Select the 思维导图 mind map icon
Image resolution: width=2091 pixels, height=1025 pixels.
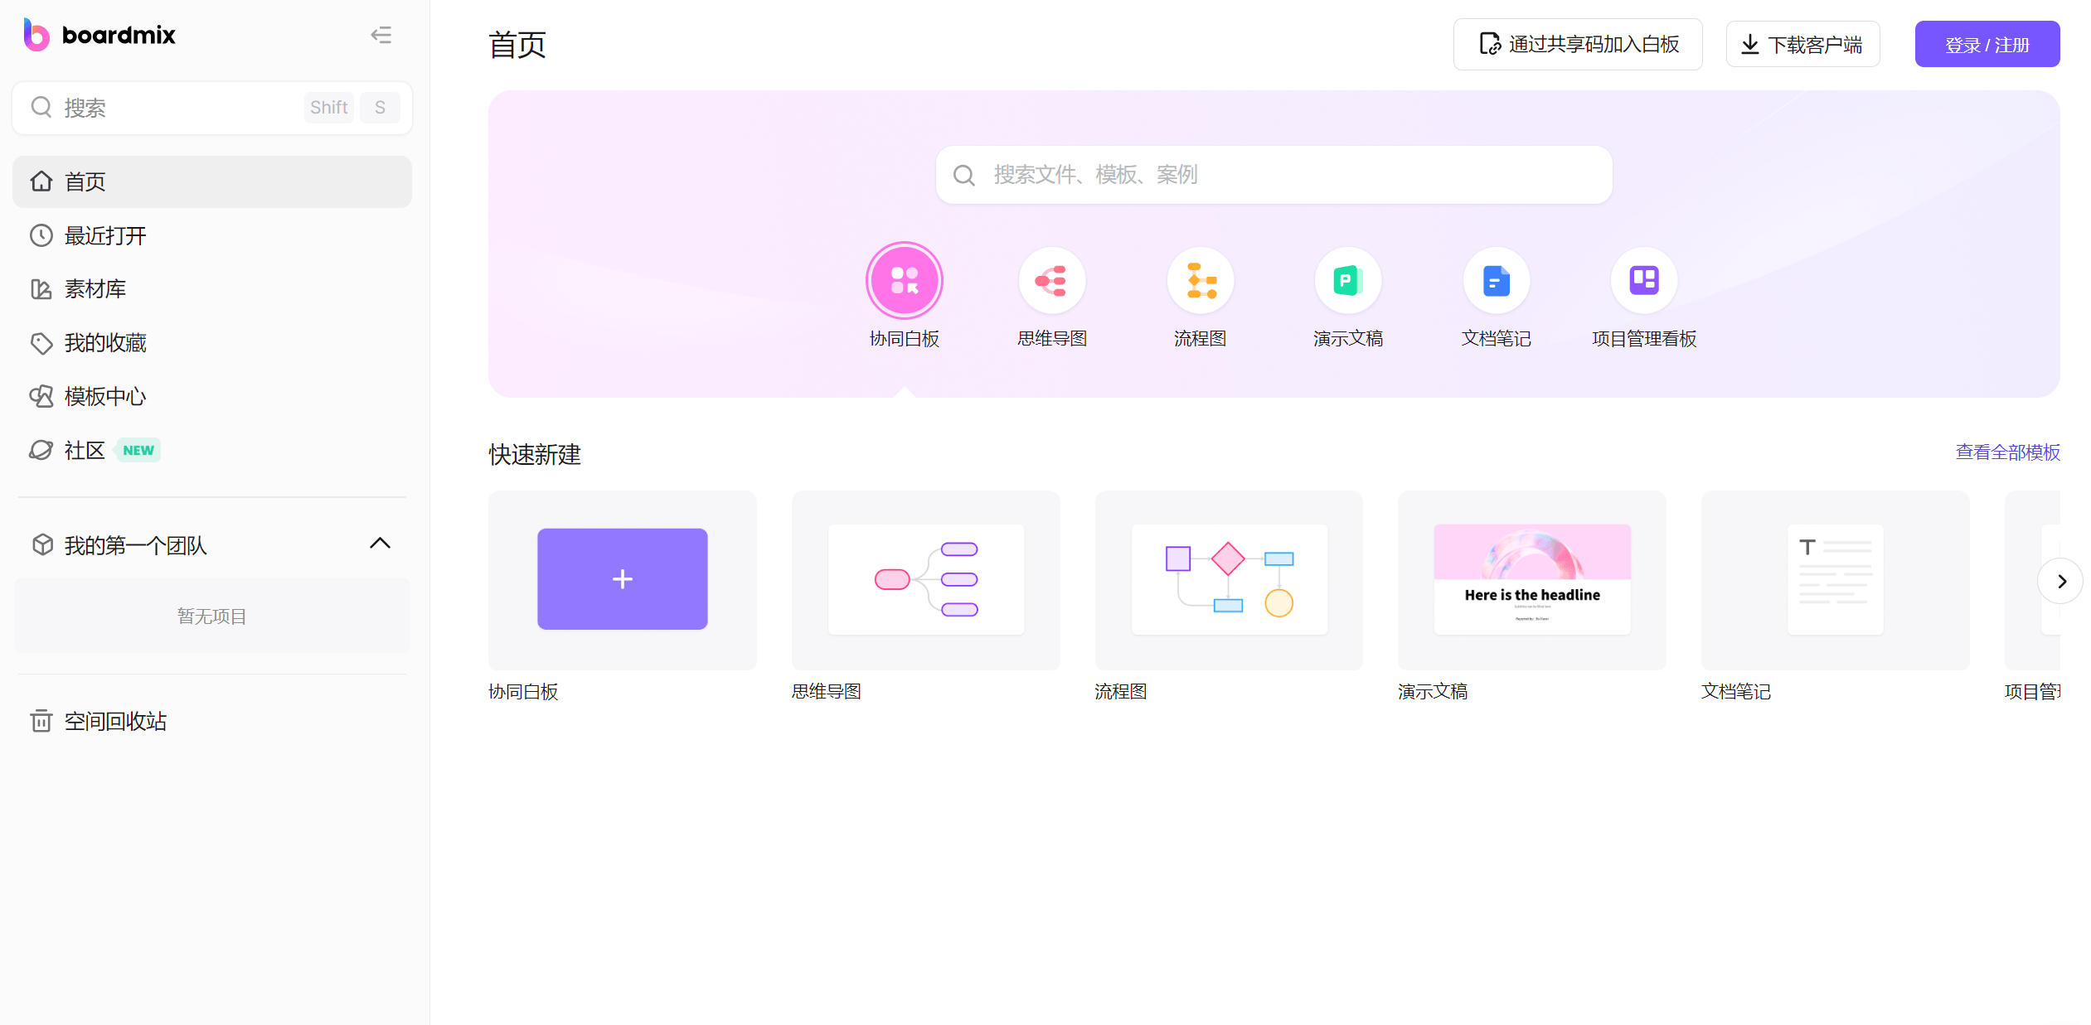(1051, 281)
